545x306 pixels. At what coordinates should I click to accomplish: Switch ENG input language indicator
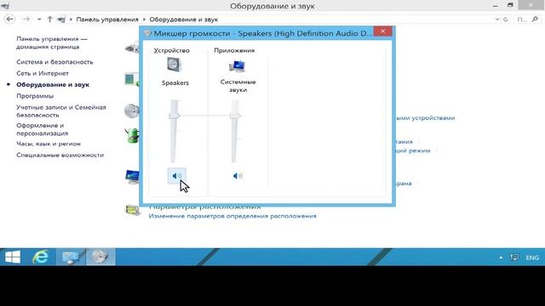click(532, 258)
